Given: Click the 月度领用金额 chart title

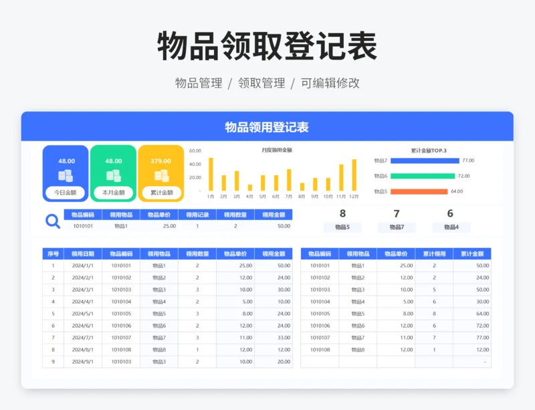Looking at the screenshot, I should [x=277, y=150].
